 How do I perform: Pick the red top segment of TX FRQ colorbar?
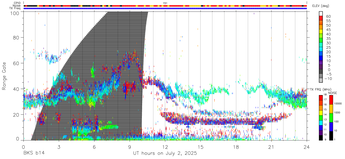(x=321, y=98)
